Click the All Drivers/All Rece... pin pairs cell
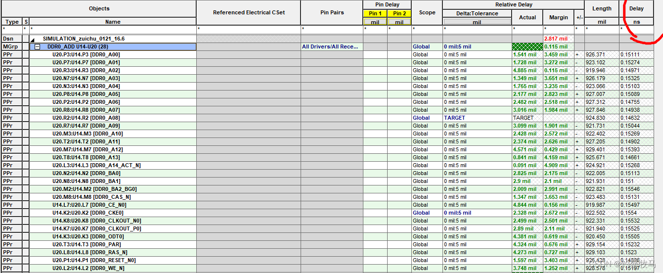 coord(332,46)
